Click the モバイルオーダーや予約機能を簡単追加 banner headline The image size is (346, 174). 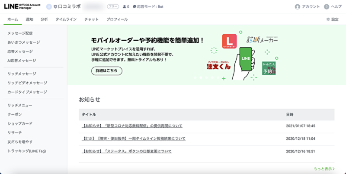(x=147, y=40)
